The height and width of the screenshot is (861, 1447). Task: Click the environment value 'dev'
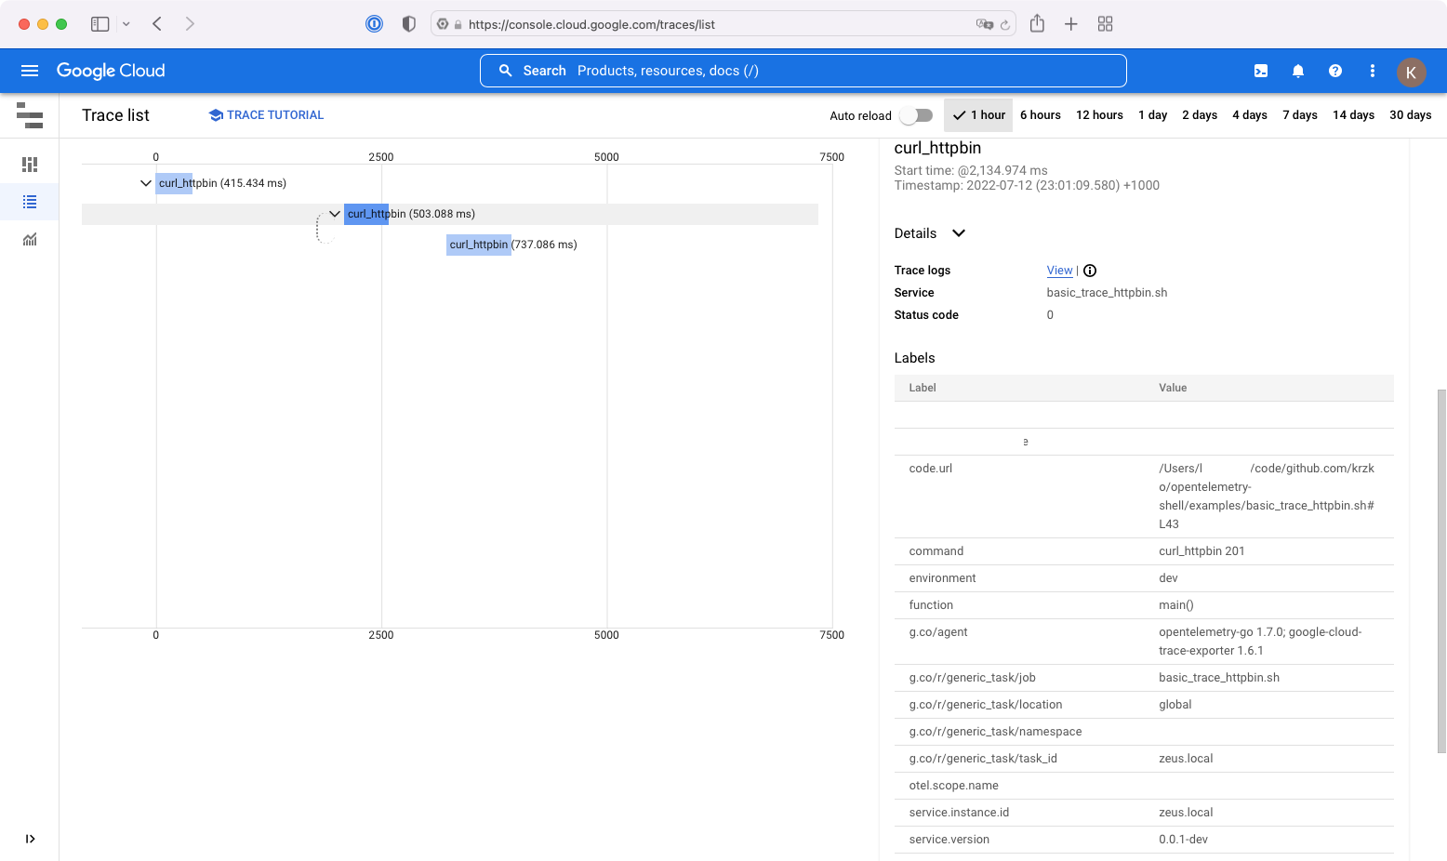(1168, 578)
